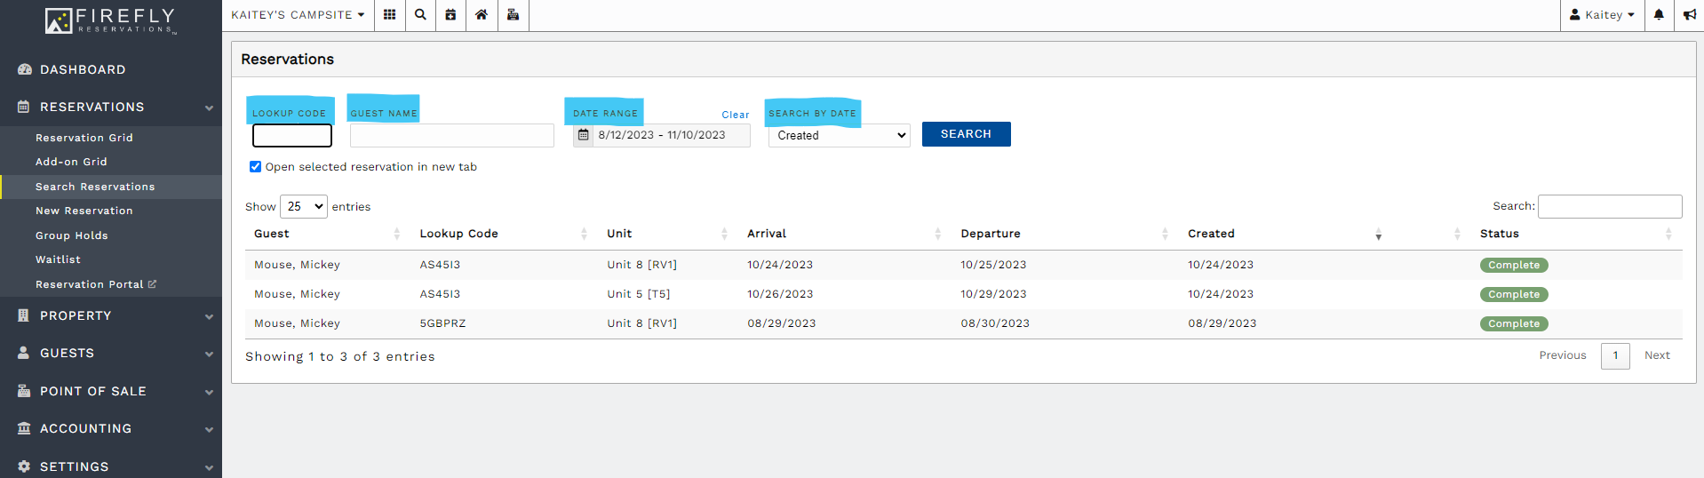Click the calendar icon in Date Range field
The height and width of the screenshot is (478, 1704).
(x=584, y=135)
